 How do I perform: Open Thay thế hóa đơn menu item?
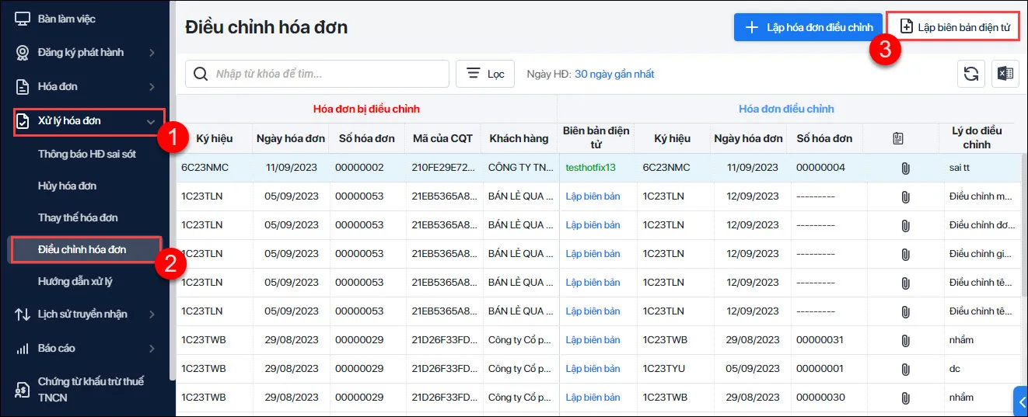click(78, 217)
